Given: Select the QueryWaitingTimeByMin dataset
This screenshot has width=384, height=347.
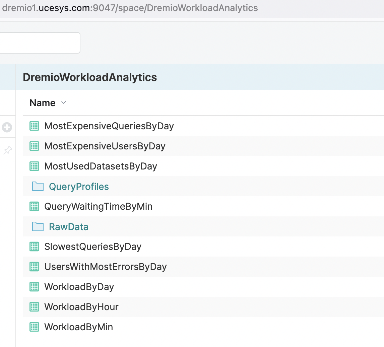Looking at the screenshot, I should (98, 207).
